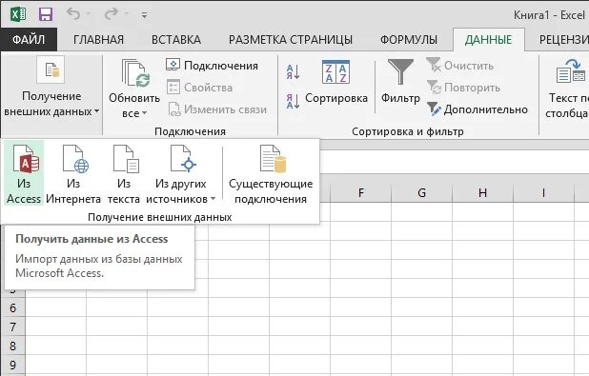Select row 9 header
This screenshot has height=376, width=589.
click(12, 365)
